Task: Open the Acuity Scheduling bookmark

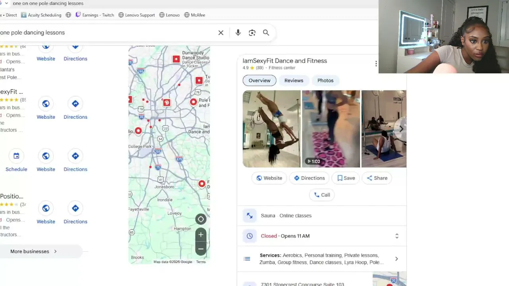Action: (x=41, y=15)
